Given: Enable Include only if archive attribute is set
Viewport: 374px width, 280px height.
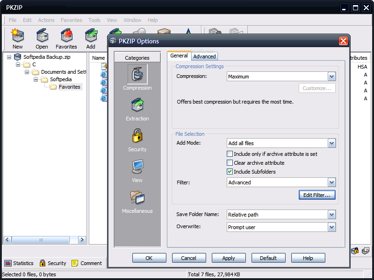Looking at the screenshot, I should tap(230, 154).
